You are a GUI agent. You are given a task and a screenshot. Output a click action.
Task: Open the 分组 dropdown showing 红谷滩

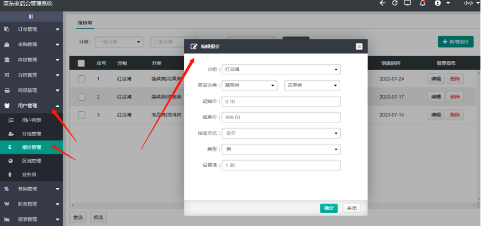click(x=282, y=70)
